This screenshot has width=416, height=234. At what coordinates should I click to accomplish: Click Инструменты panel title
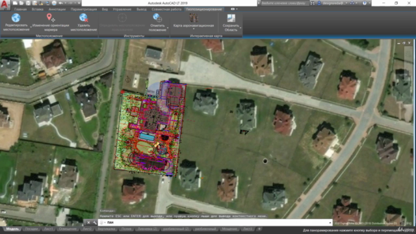coord(134,36)
